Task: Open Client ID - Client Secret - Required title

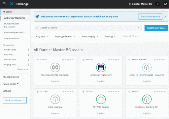Action: tap(147, 75)
